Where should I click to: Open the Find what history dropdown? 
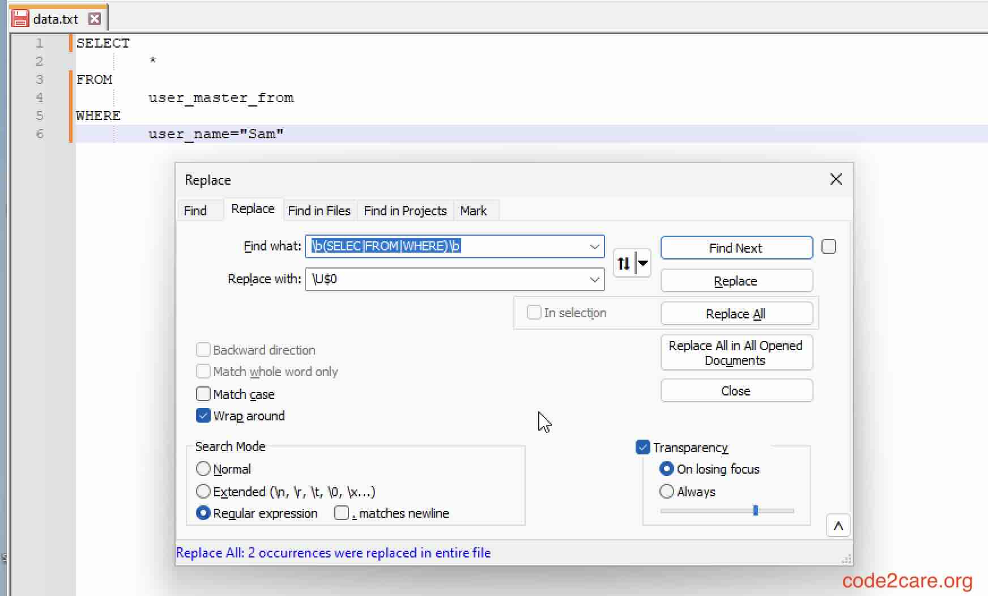595,246
